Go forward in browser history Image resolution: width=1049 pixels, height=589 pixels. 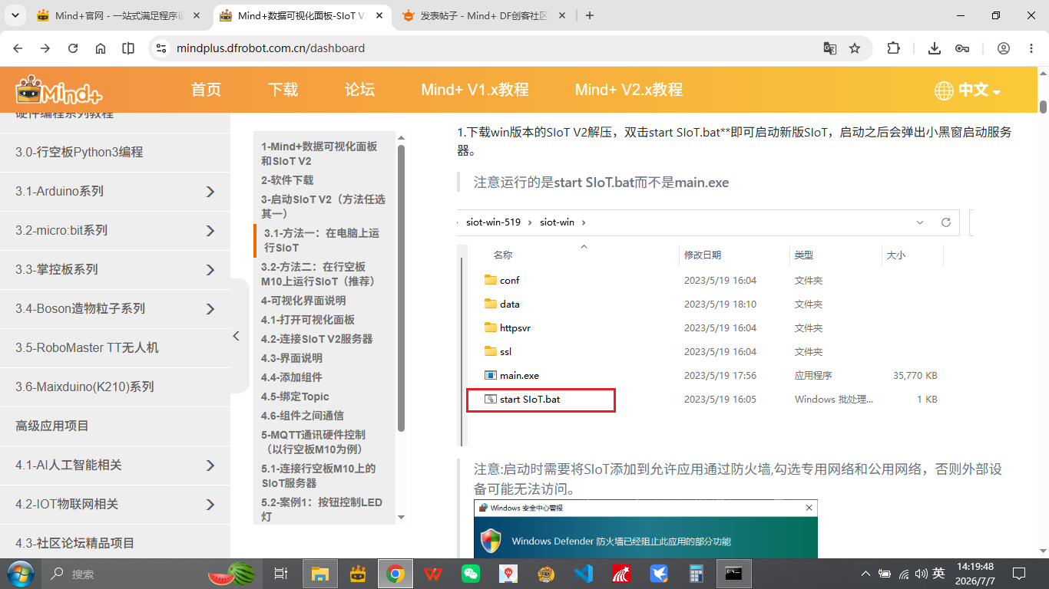[x=45, y=48]
